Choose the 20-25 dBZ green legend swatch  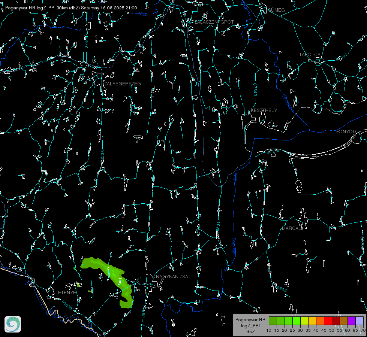coord(289,321)
